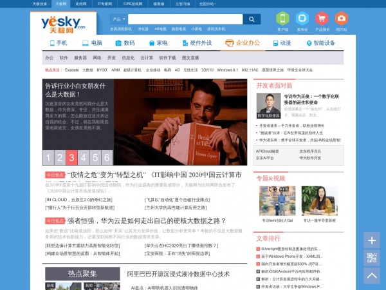Screen dimensions: 386x290
Task: Click the Exadata hot topic link
Action: tap(71, 70)
